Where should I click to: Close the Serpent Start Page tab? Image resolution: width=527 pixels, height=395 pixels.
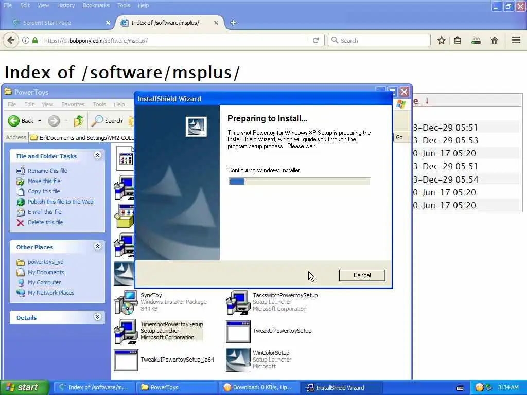(108, 23)
